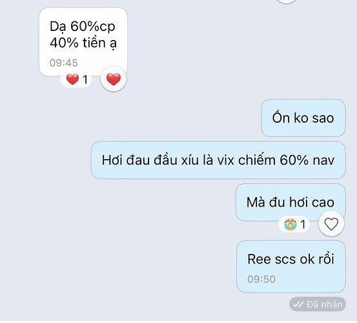Tap the red heart reaction button
The width and height of the screenshot is (357, 323).
pos(114,79)
